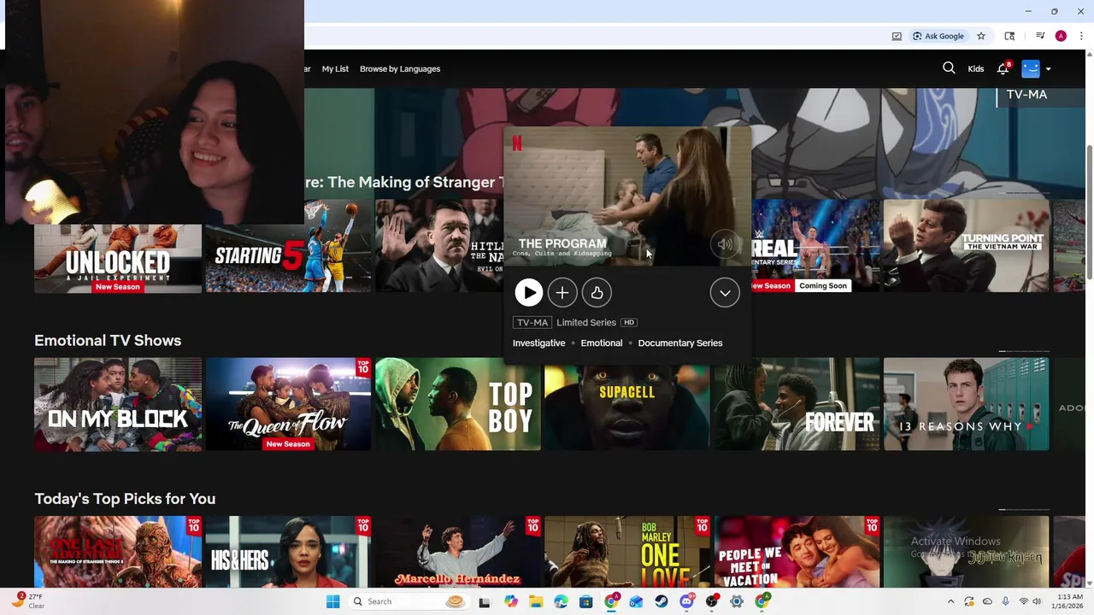Bookmark this page with the star icon

tap(981, 36)
